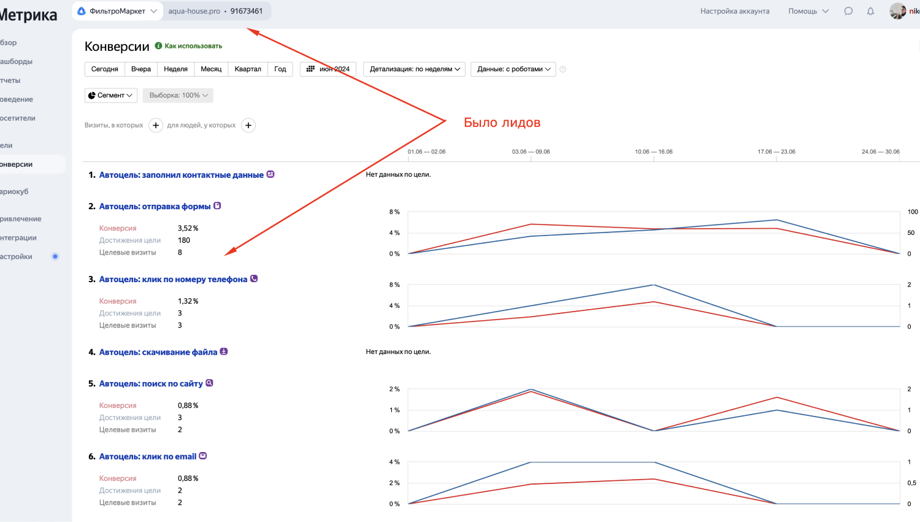
Task: Select the Квартал period tab
Action: [x=248, y=69]
